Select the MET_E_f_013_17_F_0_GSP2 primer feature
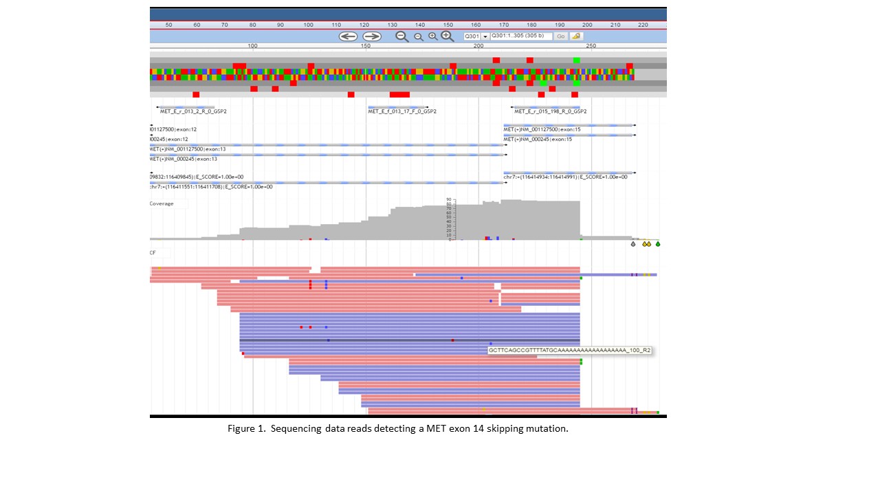Viewport: 880px width, 495px height. [x=401, y=111]
